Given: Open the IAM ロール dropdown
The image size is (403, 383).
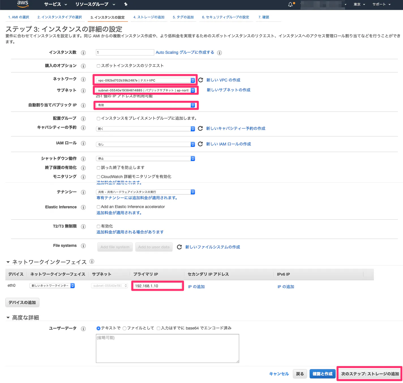Looking at the screenshot, I should click(145, 144).
